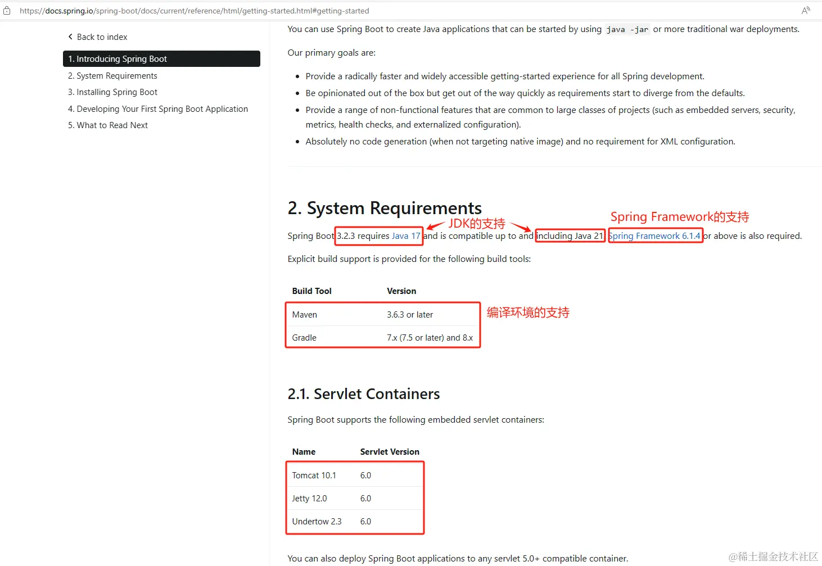Open the read aloud icon in address bar
The image size is (822, 566).
coord(806,11)
